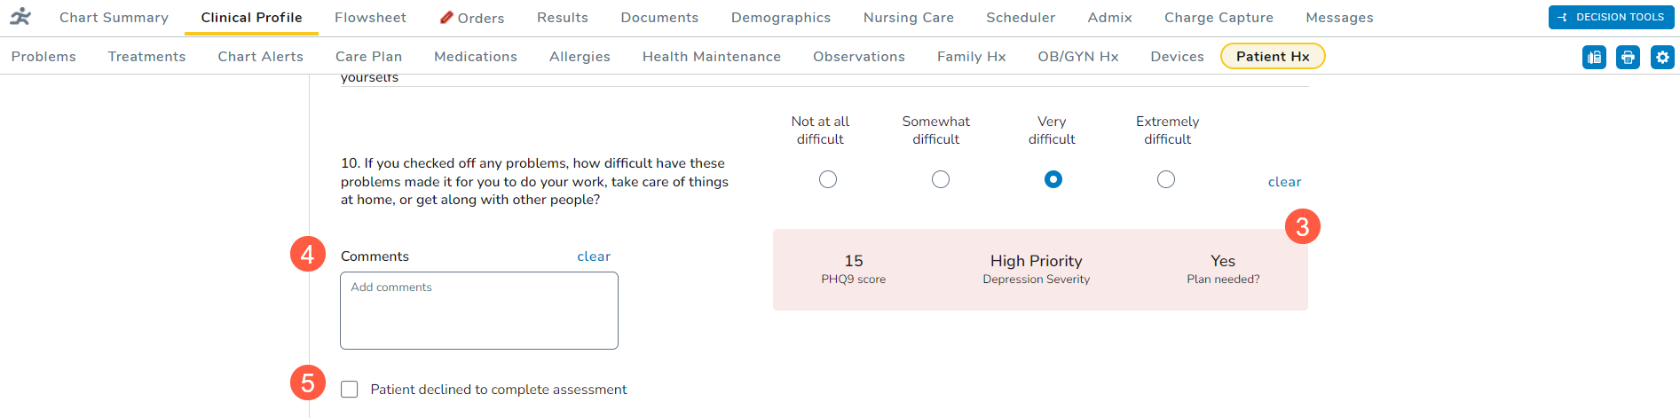The height and width of the screenshot is (418, 1680).
Task: Open the Decision Tools panel
Action: (x=1611, y=17)
